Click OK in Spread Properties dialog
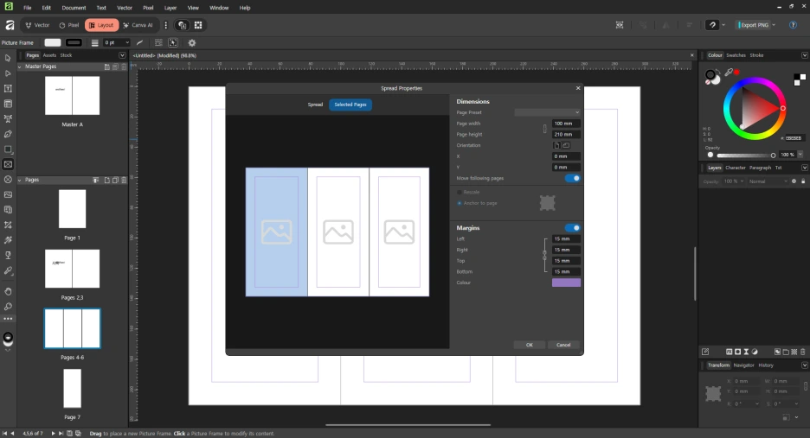This screenshot has height=438, width=810. pos(529,345)
